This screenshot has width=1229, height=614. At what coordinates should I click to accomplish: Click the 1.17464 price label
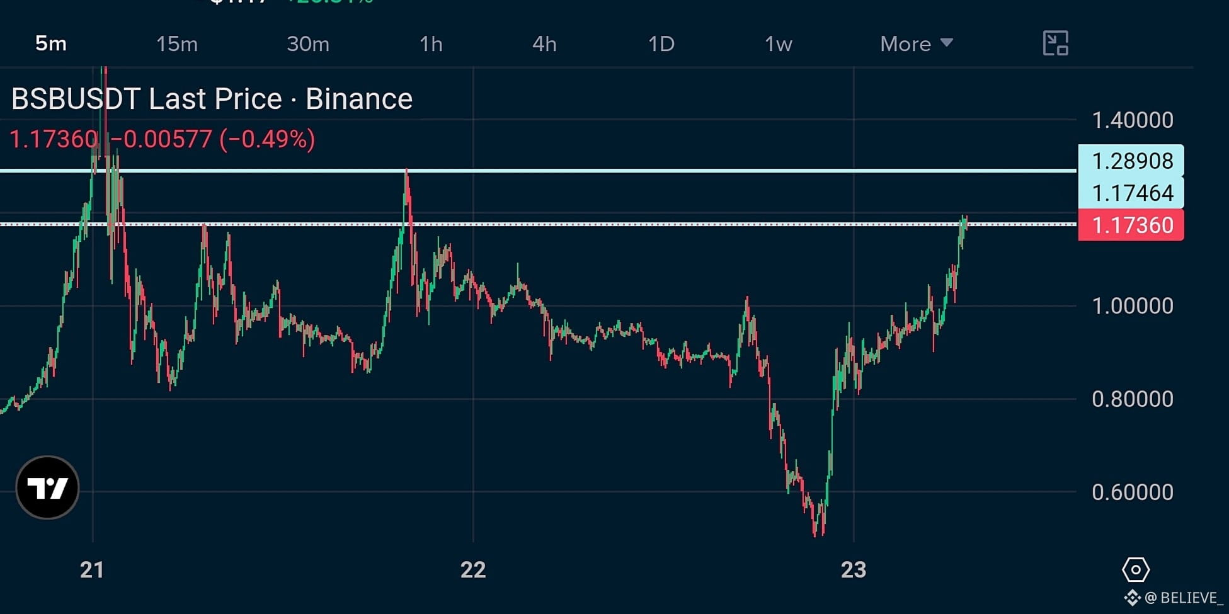[1131, 193]
